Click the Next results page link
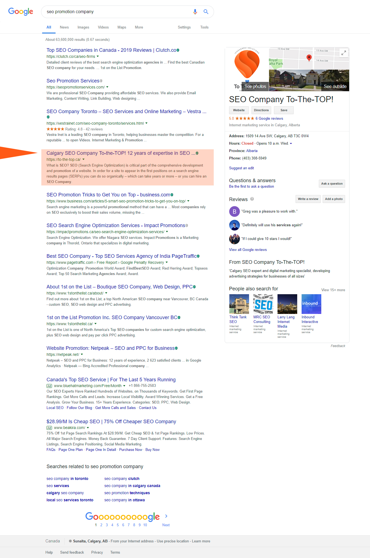 coord(166,525)
